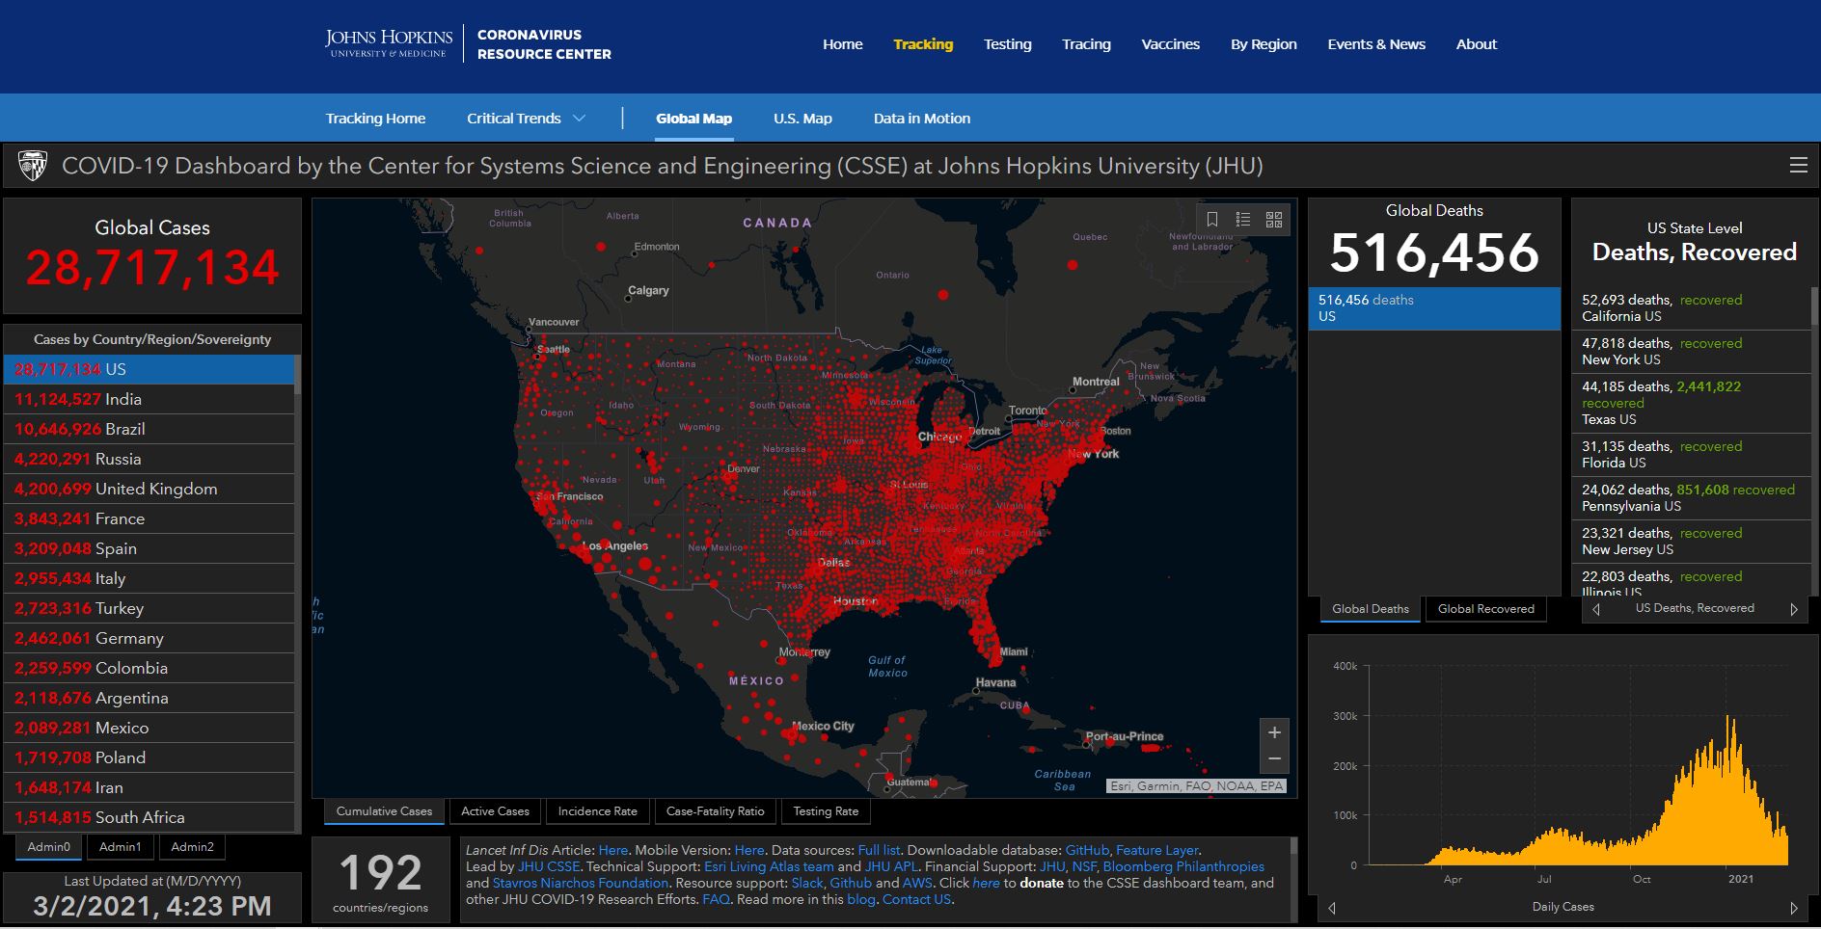Image resolution: width=1821 pixels, height=929 pixels.
Task: Open the Vaccines menu item
Action: 1170,44
